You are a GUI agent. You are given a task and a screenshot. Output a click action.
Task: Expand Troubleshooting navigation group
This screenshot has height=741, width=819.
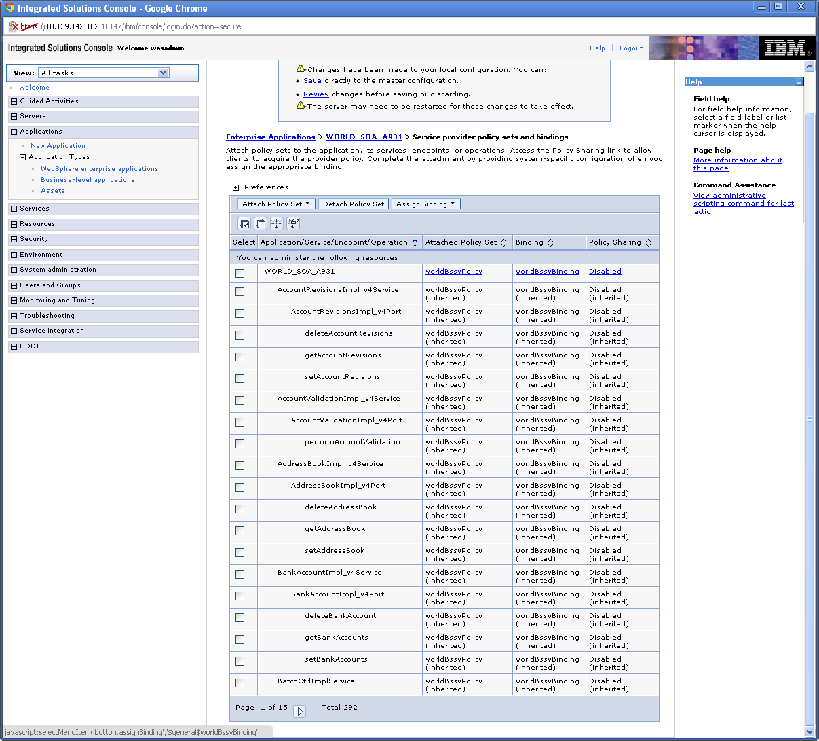(14, 316)
